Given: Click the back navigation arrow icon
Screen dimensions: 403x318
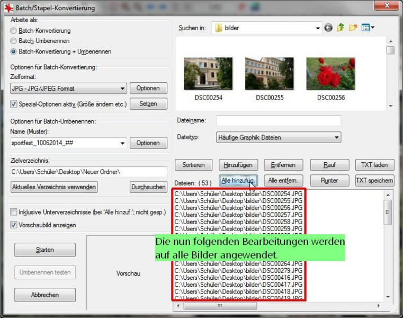Looking at the screenshot, I should pyautogui.click(x=329, y=28).
